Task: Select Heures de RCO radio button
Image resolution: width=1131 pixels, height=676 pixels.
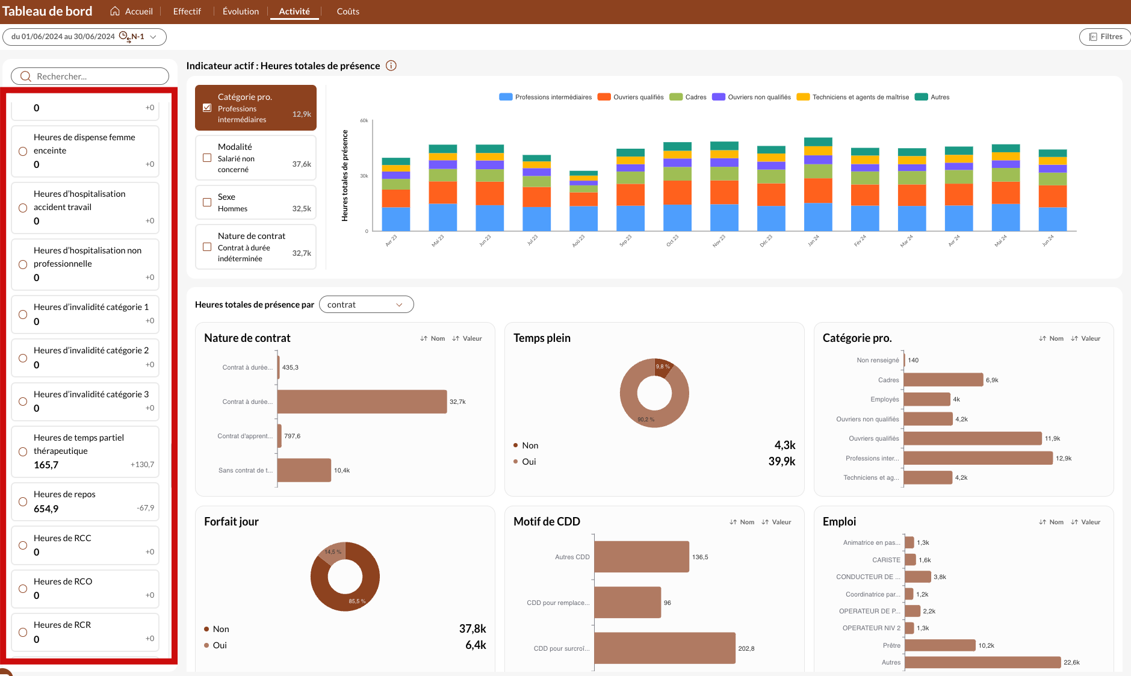Action: pyautogui.click(x=23, y=589)
